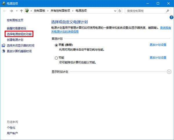The height and width of the screenshot is (140, 174).
Task: Open the address bar history dropdown
Action: pyautogui.click(x=115, y=11)
